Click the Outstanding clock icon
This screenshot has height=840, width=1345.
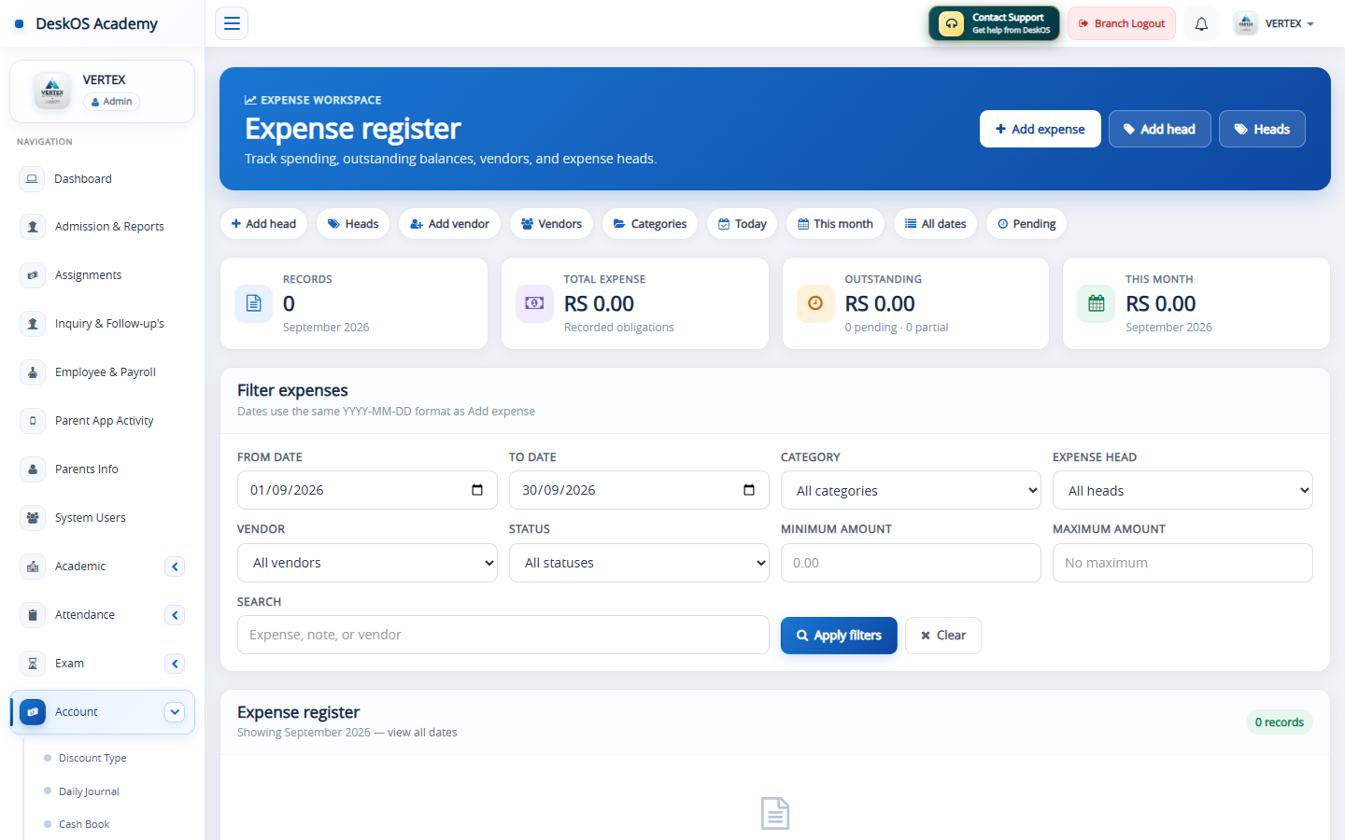(815, 303)
